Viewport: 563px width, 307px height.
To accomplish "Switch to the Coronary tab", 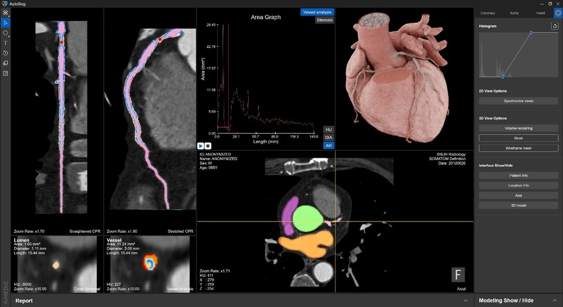I will tap(487, 12).
